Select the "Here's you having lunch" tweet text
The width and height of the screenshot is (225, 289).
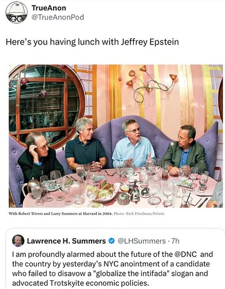pyautogui.click(x=92, y=42)
